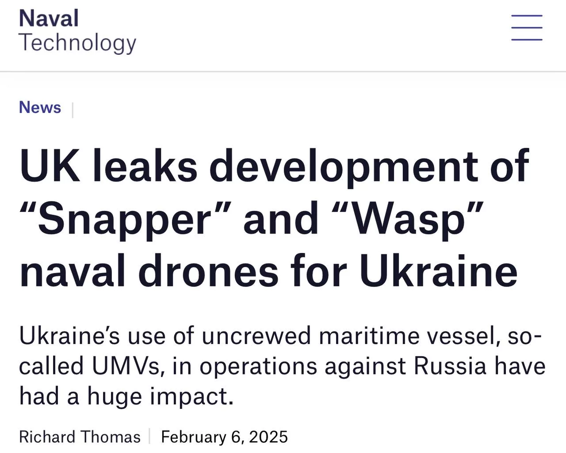
Task: Open the News category link
Action: [40, 107]
